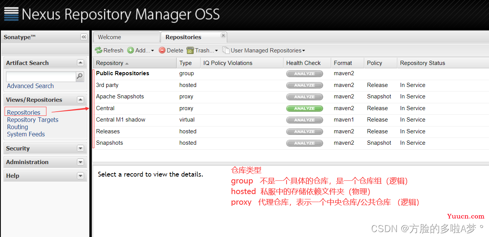The width and height of the screenshot is (489, 237).
Task: Open the System Feeds link
Action: coord(26,134)
